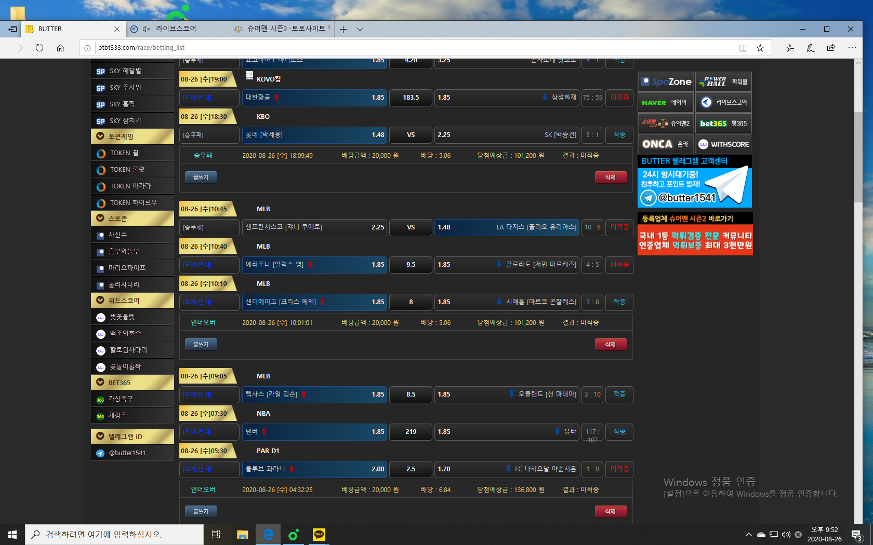Screen dimensions: 873x545
Task: Switch to the 슈어맨 시즌2 tab
Action: point(283,29)
